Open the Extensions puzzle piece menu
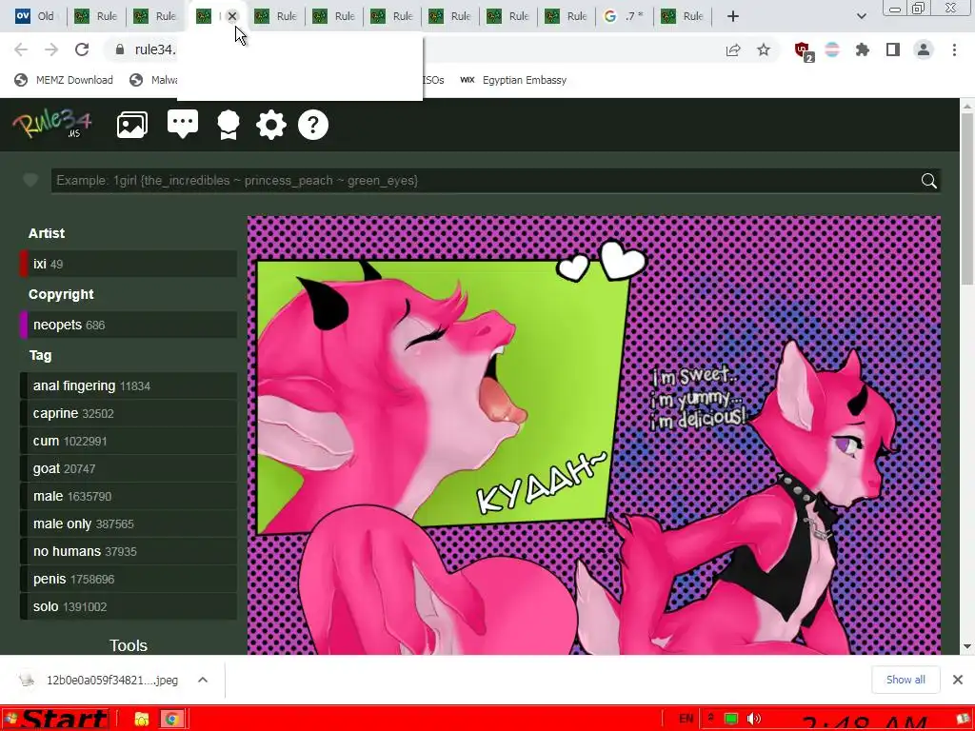This screenshot has width=975, height=731. coord(863,49)
